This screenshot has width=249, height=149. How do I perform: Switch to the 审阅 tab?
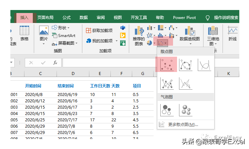(101, 18)
